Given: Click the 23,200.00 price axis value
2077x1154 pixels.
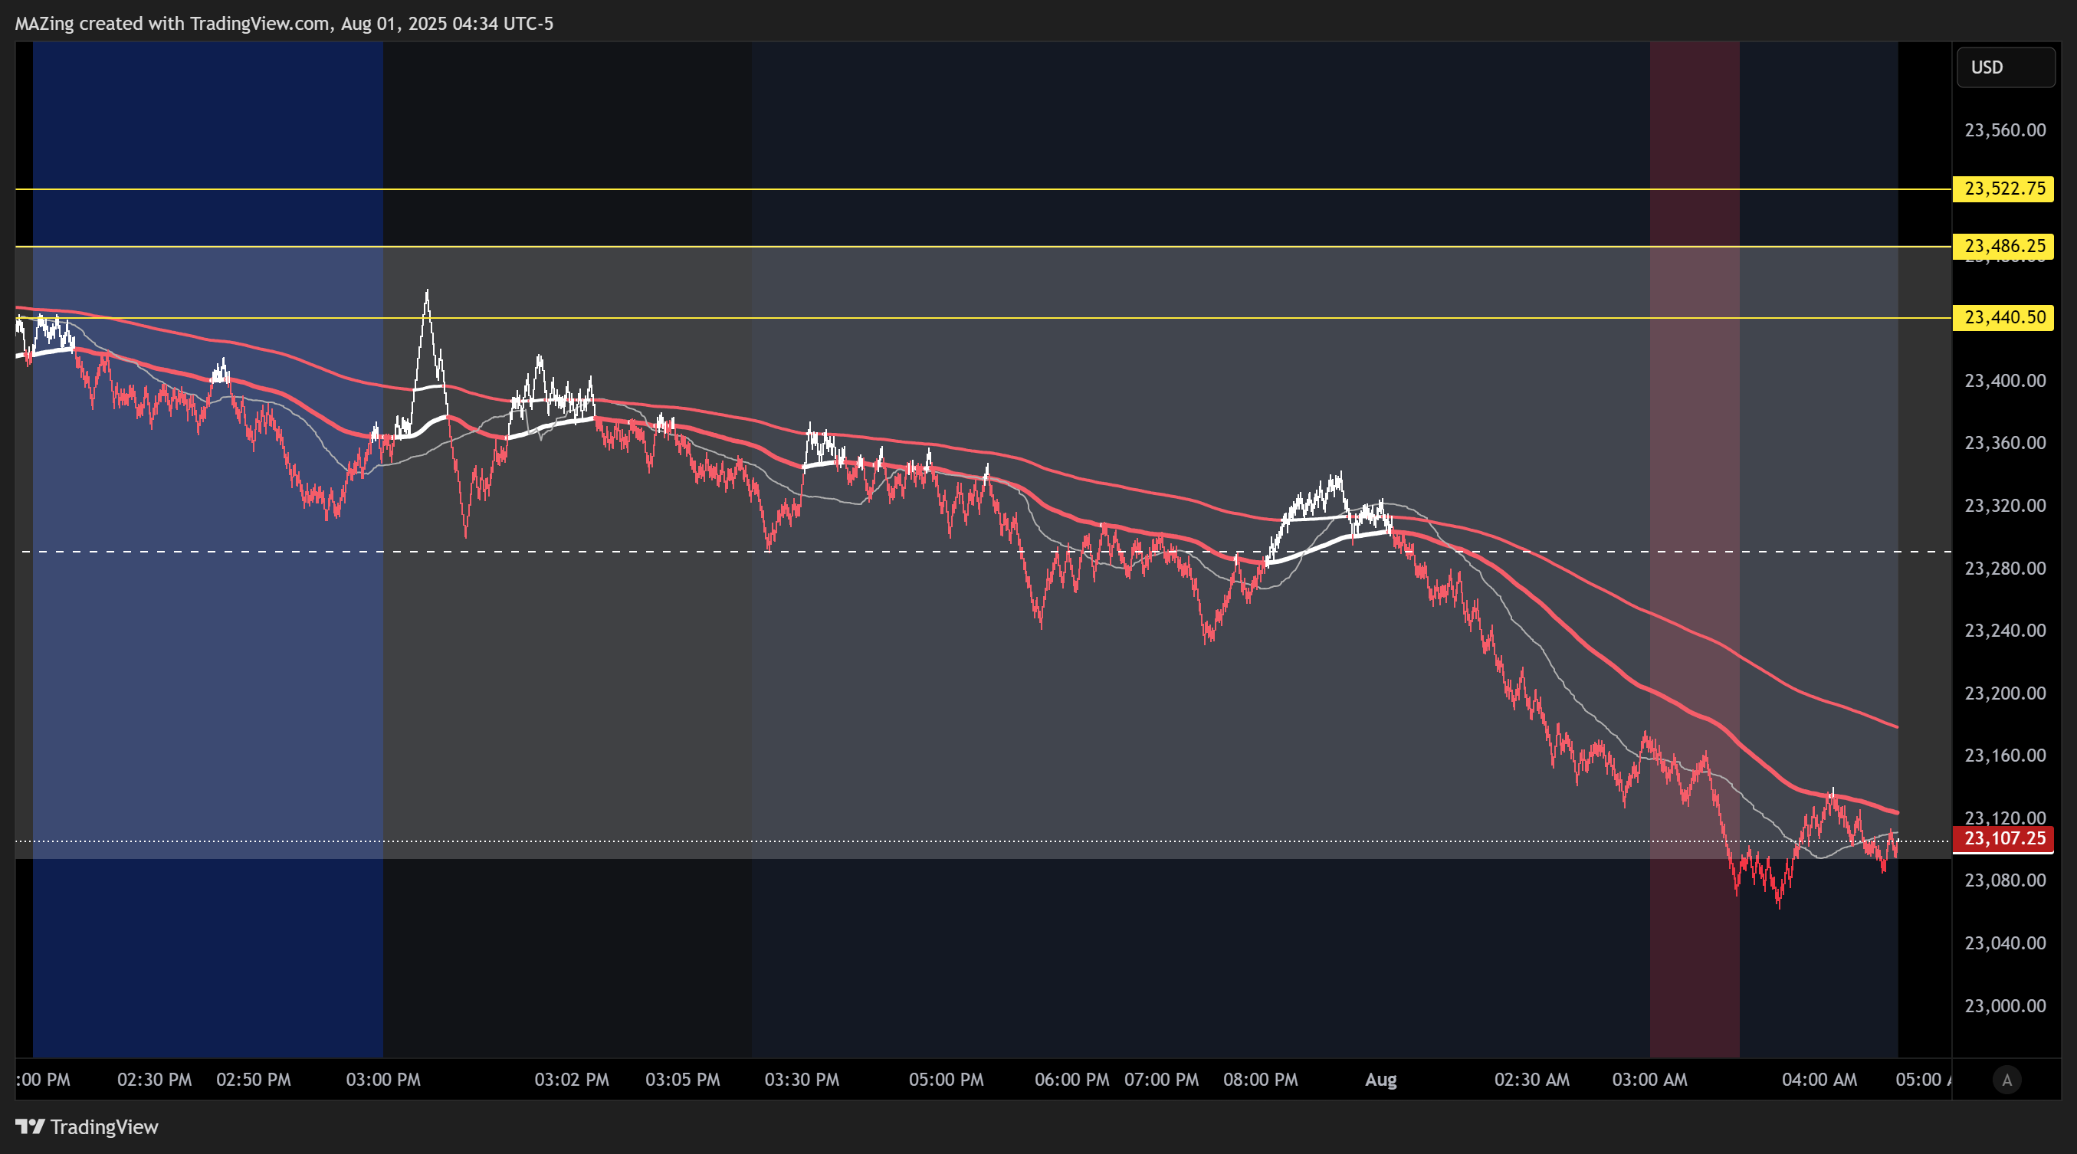Looking at the screenshot, I should pyautogui.click(x=2005, y=693).
